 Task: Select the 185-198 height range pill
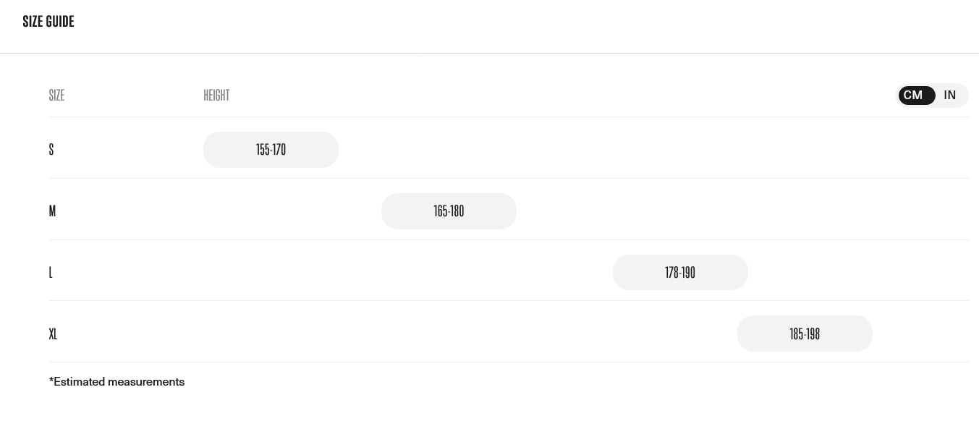tap(805, 334)
